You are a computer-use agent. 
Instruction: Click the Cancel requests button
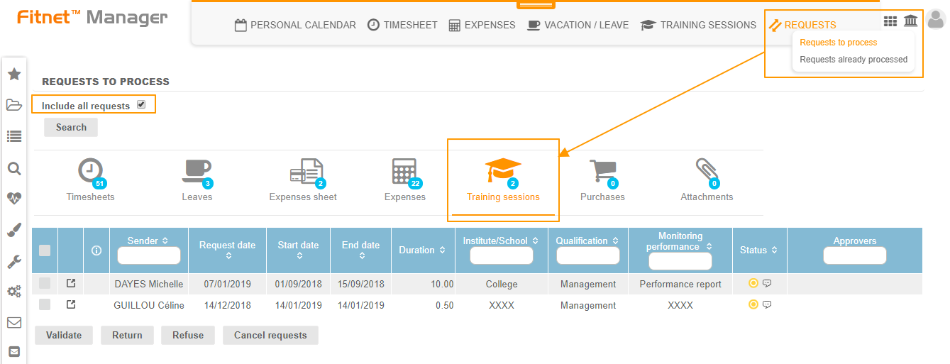[x=270, y=335]
